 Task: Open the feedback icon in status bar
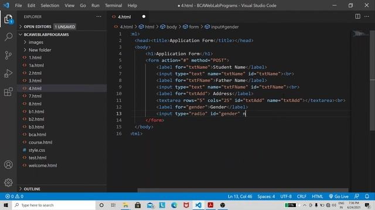click(357, 197)
